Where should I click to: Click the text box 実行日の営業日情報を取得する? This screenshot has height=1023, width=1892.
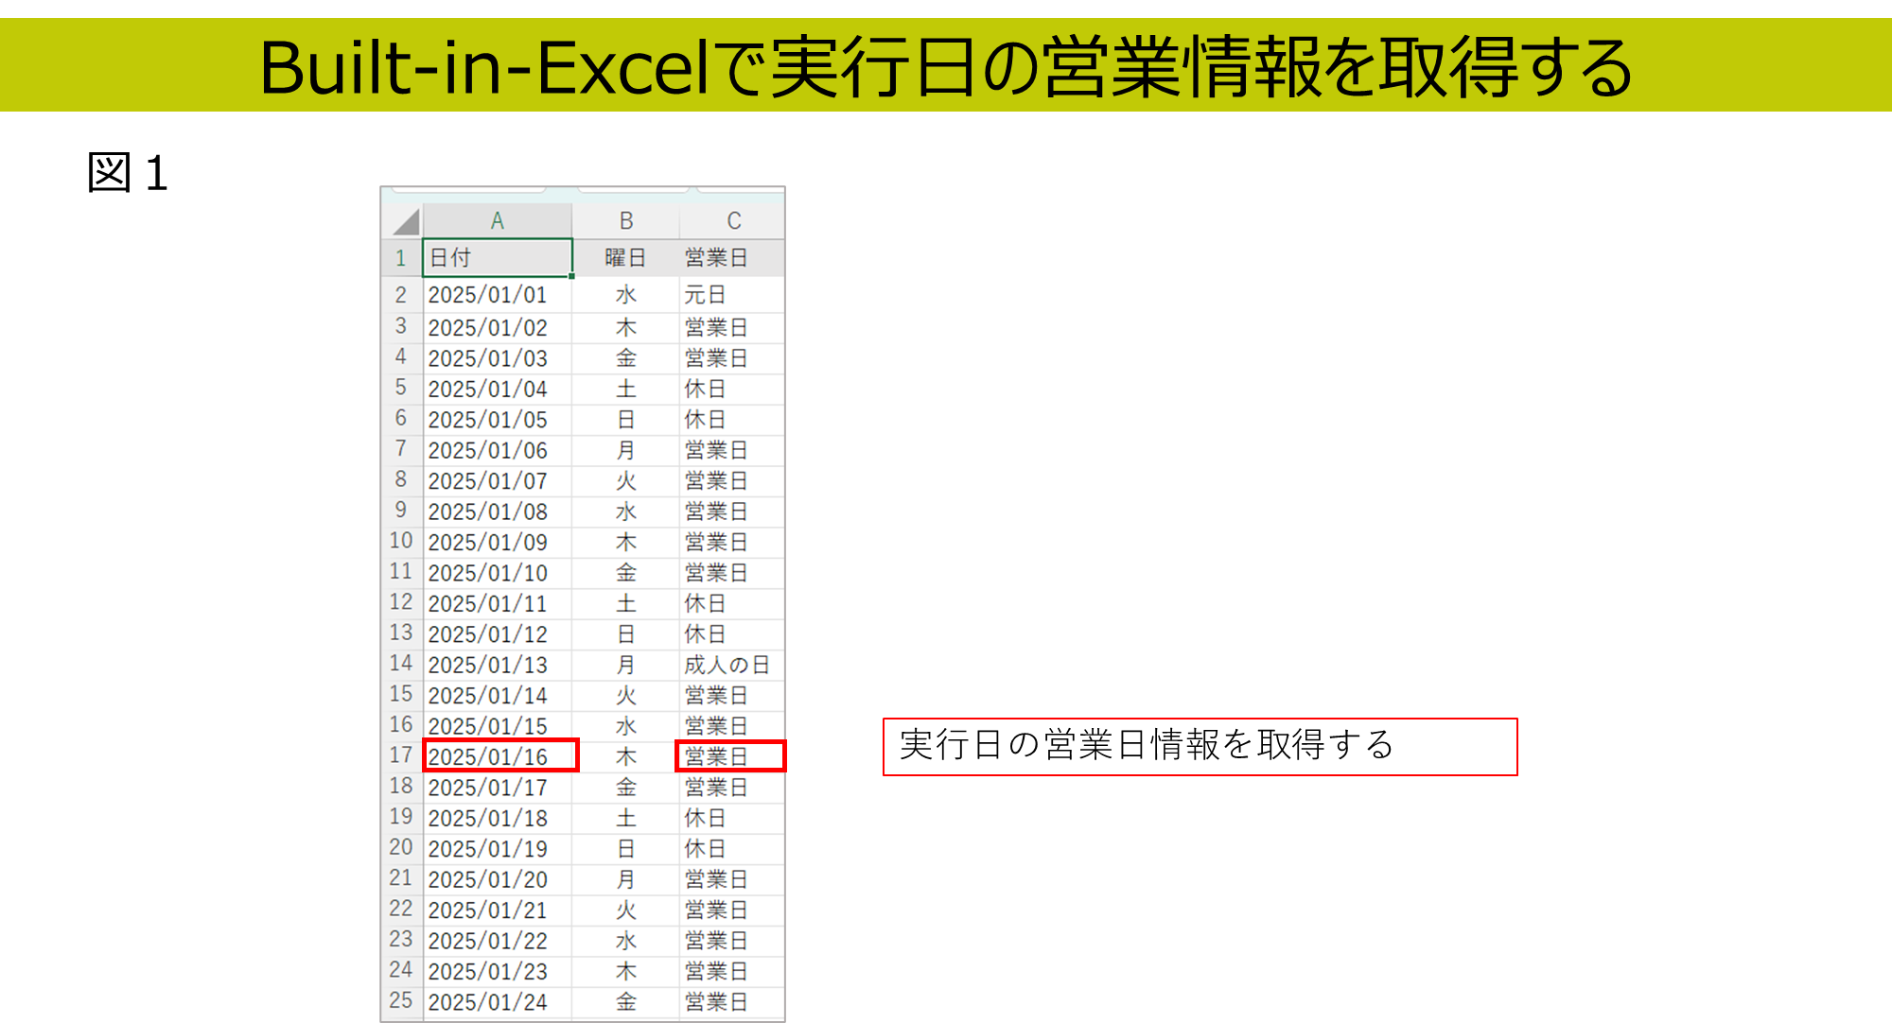1200,747
